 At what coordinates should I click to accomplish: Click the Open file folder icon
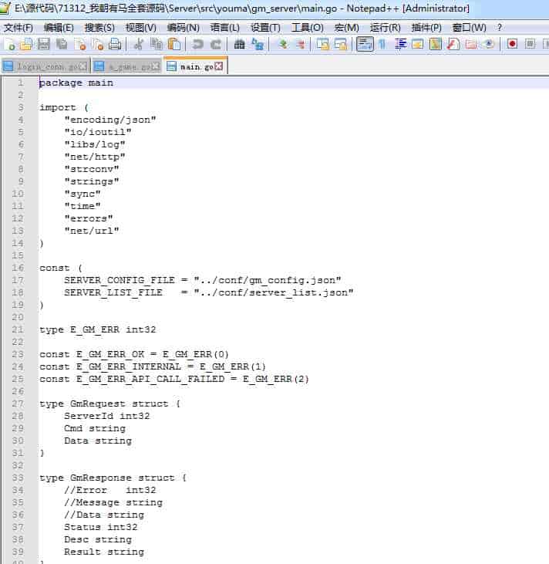click(27, 44)
